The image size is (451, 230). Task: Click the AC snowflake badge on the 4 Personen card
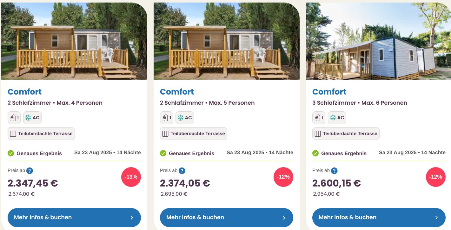32,118
